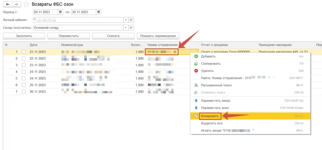Tick the checkbox in row 1

(24, 52)
